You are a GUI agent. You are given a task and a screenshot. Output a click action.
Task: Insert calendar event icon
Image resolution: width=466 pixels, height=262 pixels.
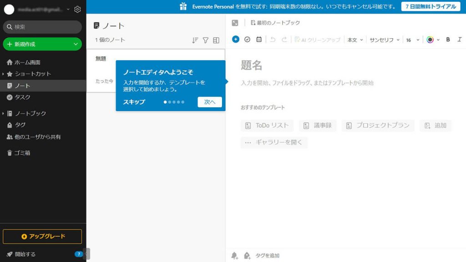pyautogui.click(x=259, y=39)
